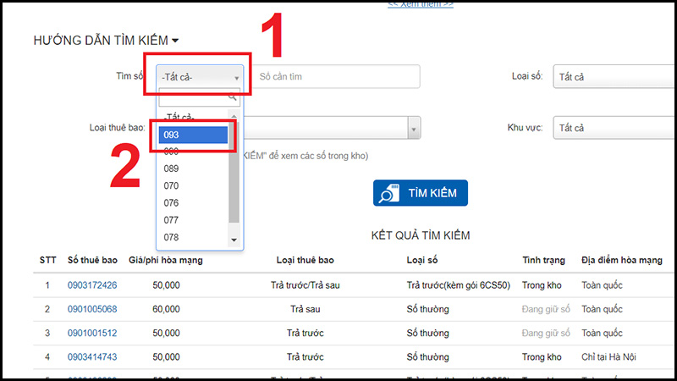Open phone number 0901005068 link
Image resolution: width=677 pixels, height=381 pixels.
pos(92,309)
